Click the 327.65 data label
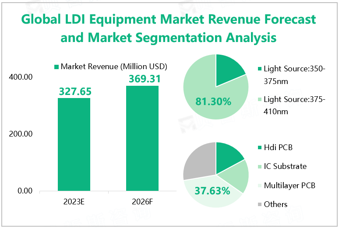Screen dimensions: 339x228 coord(75,91)
